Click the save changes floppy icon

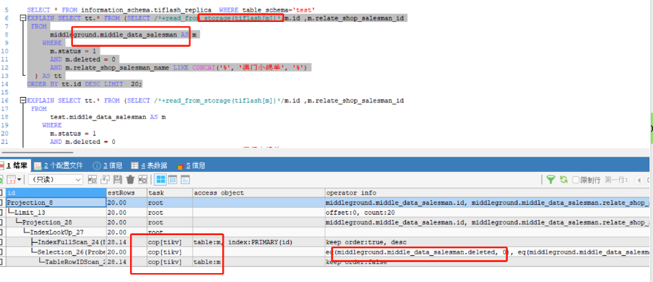pyautogui.click(x=118, y=180)
